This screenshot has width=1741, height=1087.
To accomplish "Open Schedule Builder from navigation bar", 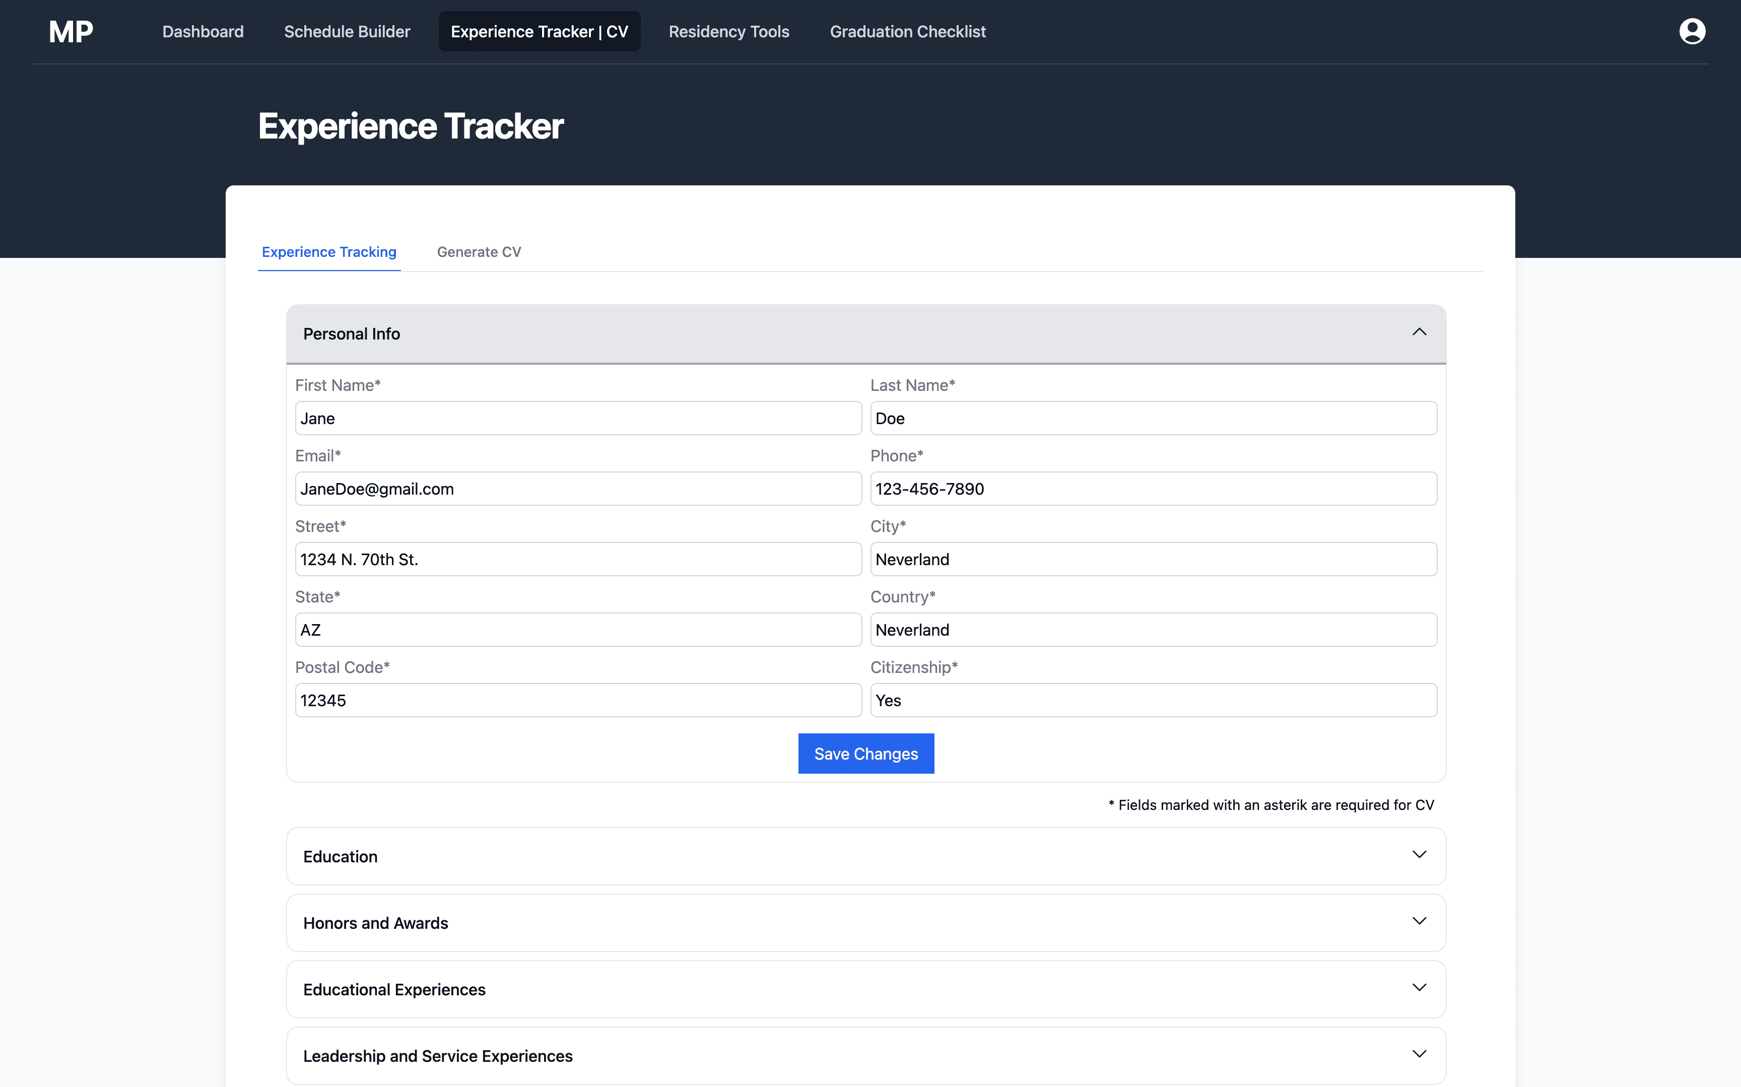I will tap(347, 32).
